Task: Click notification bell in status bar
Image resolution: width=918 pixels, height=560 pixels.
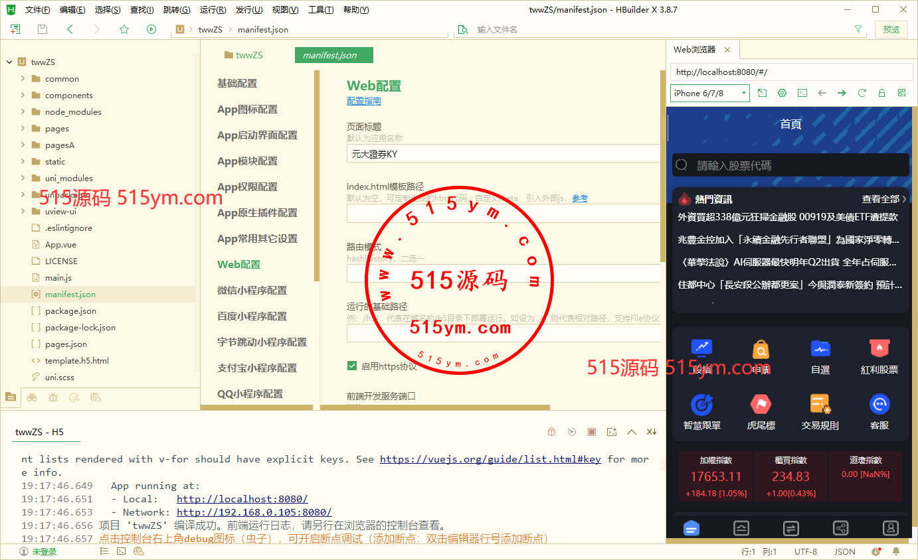Action: coord(896,551)
